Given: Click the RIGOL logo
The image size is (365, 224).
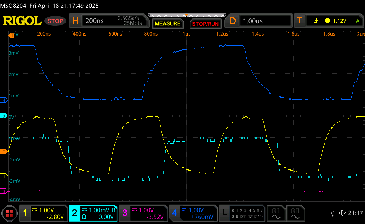Looking at the screenshot, I should pos(22,21).
